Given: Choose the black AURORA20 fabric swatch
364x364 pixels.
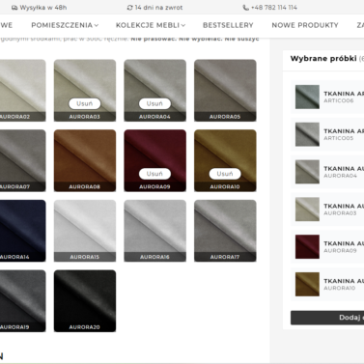Looking at the screenshot, I should pos(85,301).
